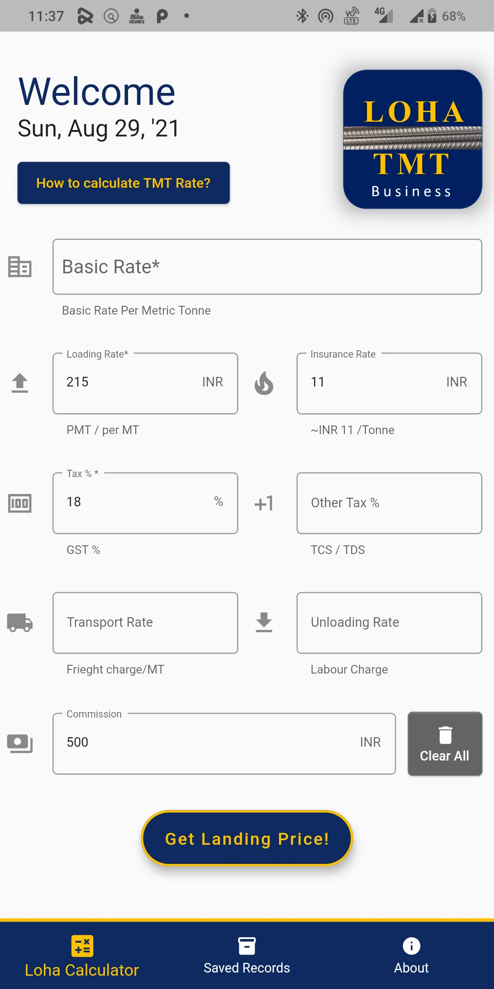Tap the plus-one icon beside Other Tax

(x=264, y=503)
